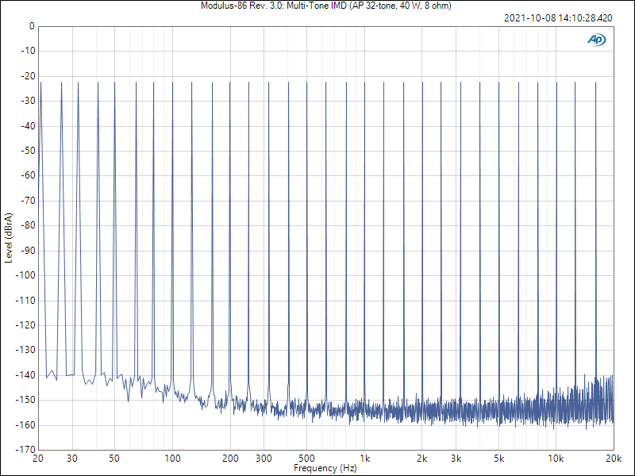
Task: Select the timestamp 2021-10-08 14:10:28.420
Action: [558, 18]
